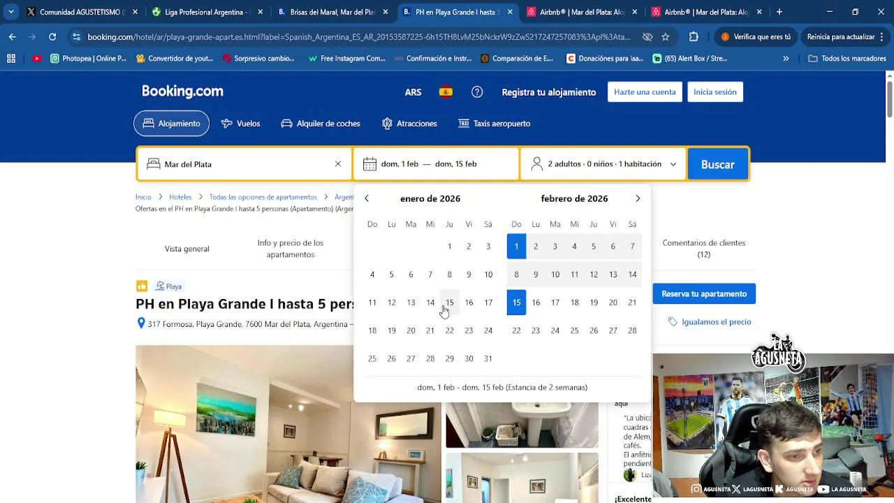Click the Verifica que eres tú chip

(756, 36)
